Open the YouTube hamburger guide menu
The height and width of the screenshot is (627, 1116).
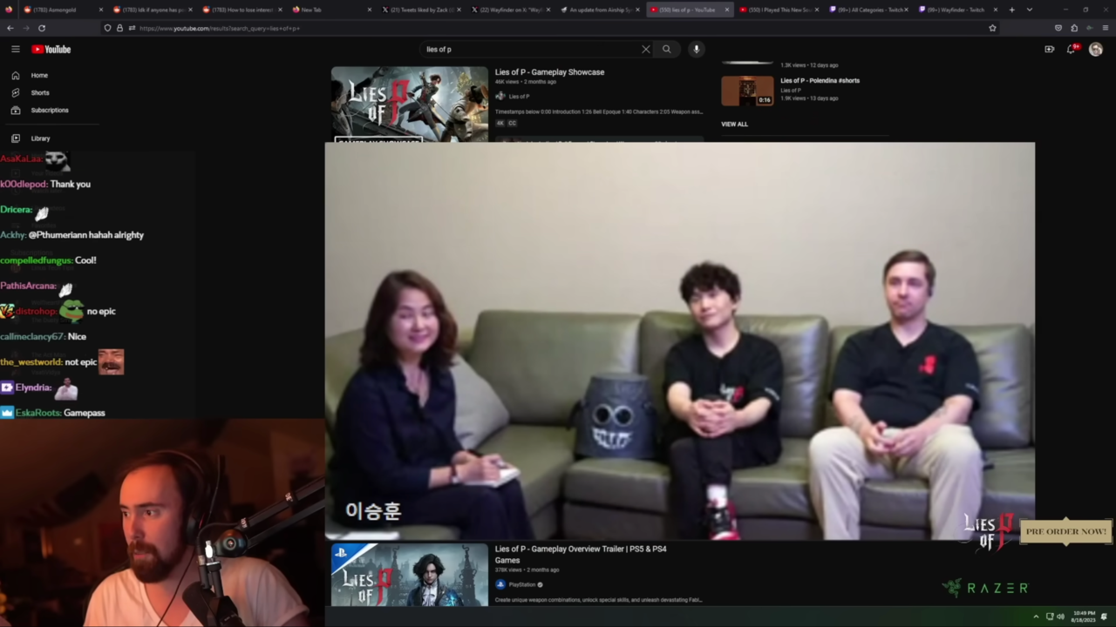pyautogui.click(x=15, y=50)
